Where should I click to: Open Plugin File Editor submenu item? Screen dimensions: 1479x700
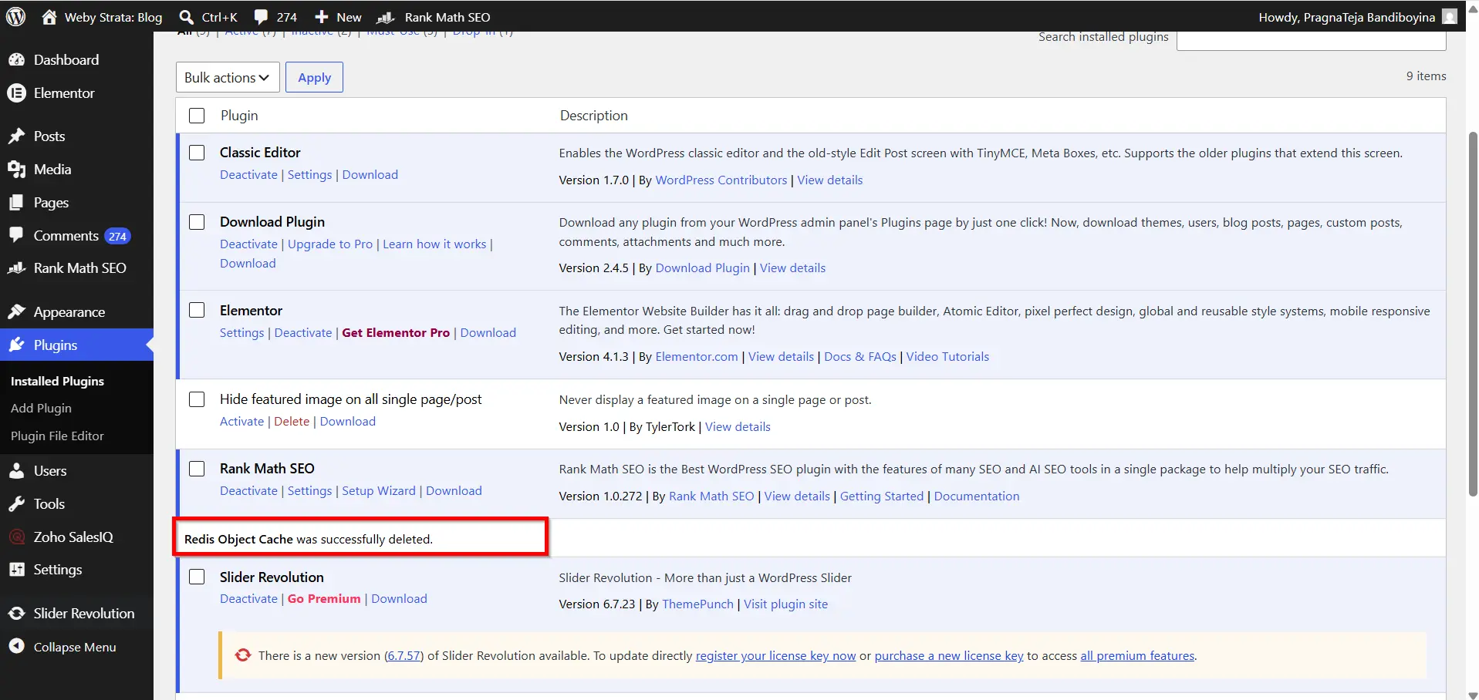coord(57,436)
